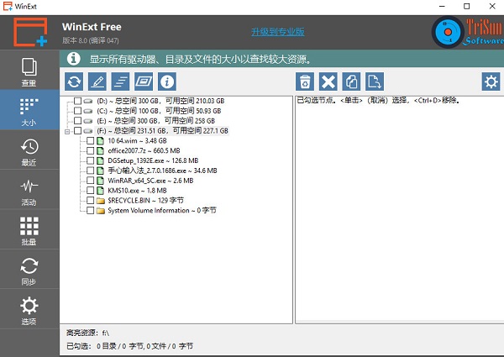Check the KMS10.exe checkbox
Image resolution: width=504 pixels, height=357 pixels.
(91, 191)
